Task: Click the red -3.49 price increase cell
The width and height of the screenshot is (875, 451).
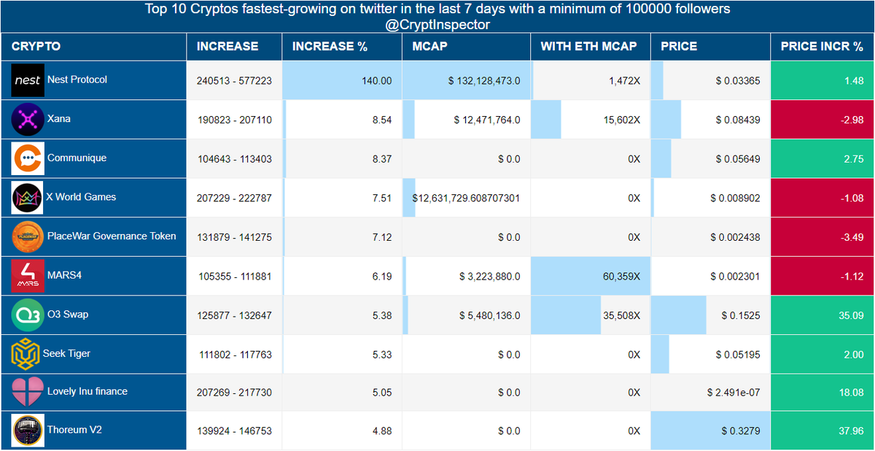Action: (x=822, y=237)
